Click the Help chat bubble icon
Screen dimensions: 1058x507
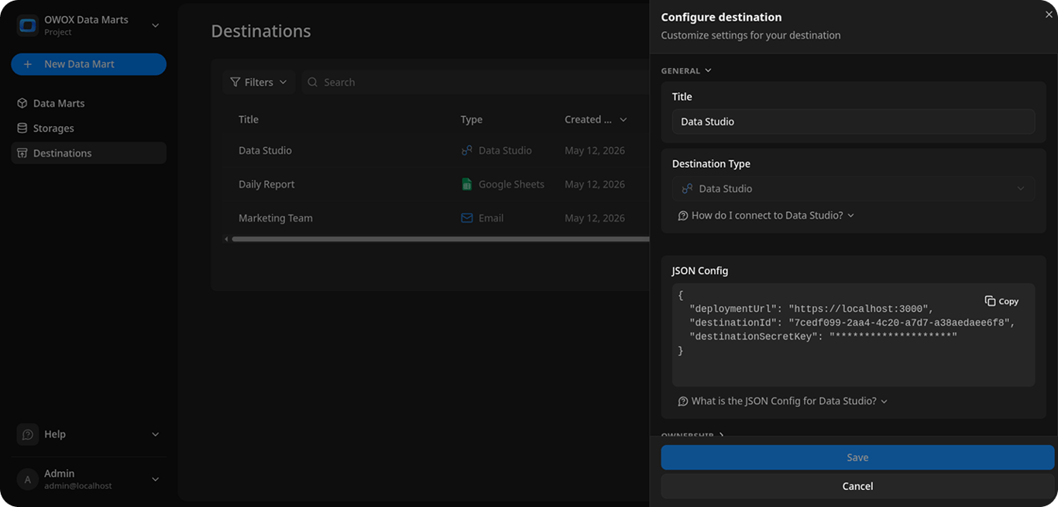[x=28, y=434]
